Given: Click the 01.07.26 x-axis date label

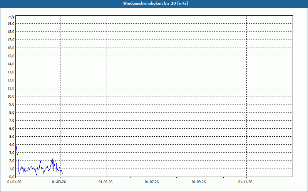Looking at the screenshot, I should click(152, 182).
